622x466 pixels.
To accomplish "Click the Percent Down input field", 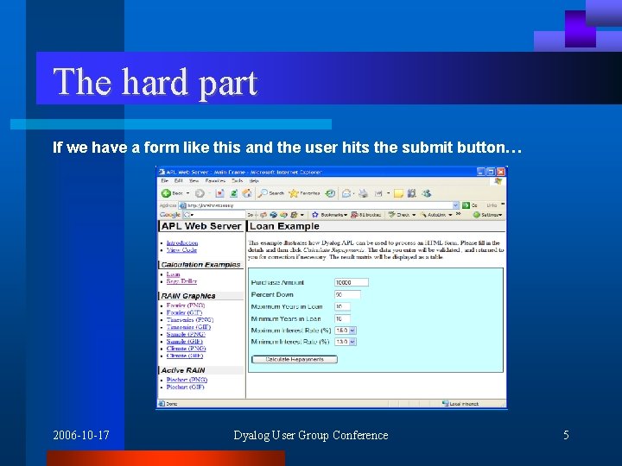I will [347, 294].
